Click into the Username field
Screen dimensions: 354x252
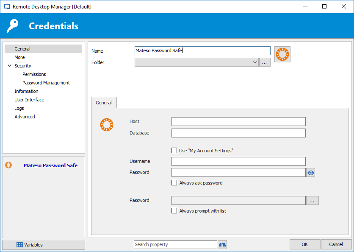pyautogui.click(x=238, y=162)
